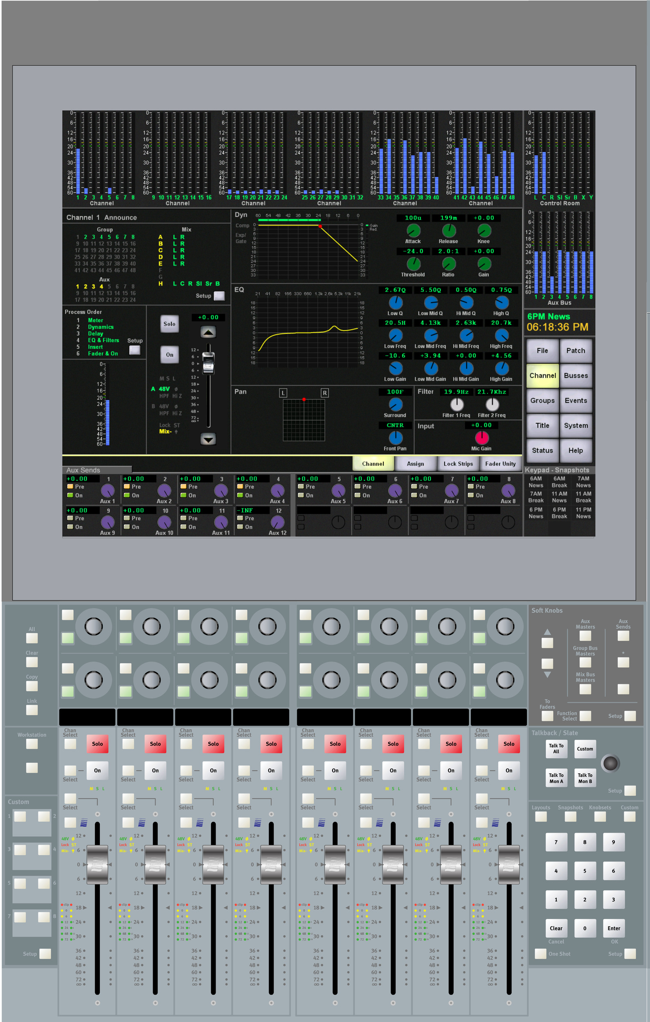Recall the 6 PM News snapshot

[x=536, y=513]
